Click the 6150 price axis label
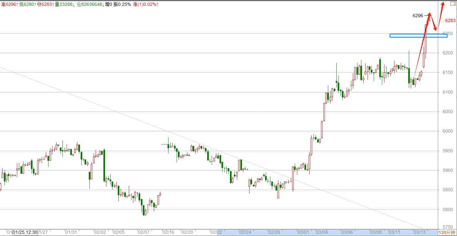 pos(449,72)
